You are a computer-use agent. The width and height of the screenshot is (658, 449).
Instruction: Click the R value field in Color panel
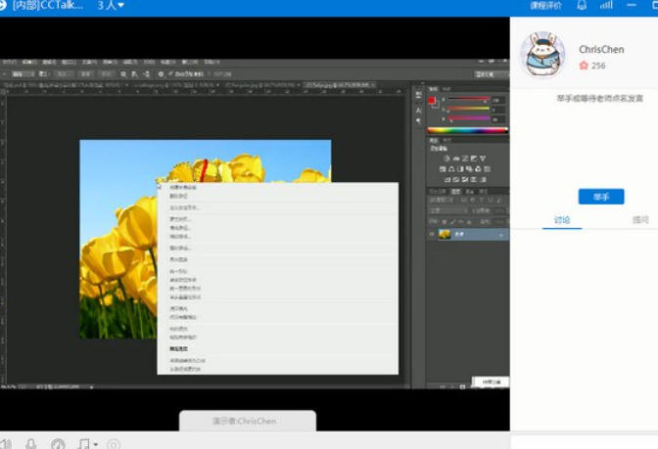coord(498,100)
